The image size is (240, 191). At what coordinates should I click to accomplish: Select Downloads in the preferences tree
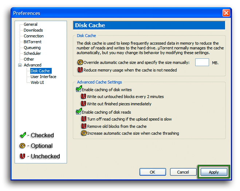[33, 30]
